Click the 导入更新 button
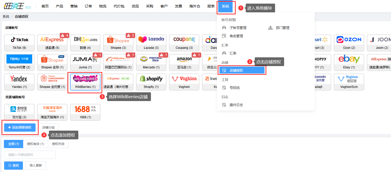 36,166
